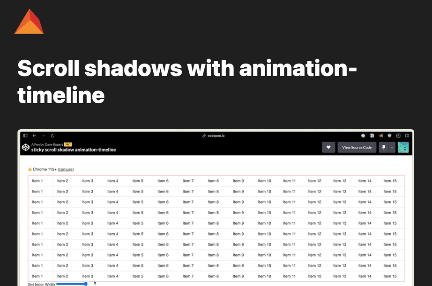Expand the picture-in-picture toolbar control

pyautogui.click(x=398, y=136)
